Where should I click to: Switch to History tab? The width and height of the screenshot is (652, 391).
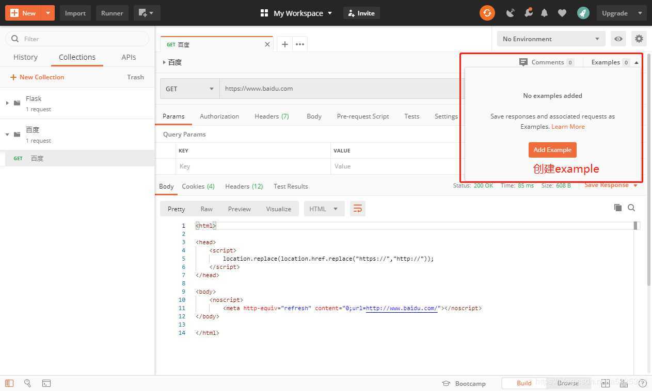coord(25,57)
